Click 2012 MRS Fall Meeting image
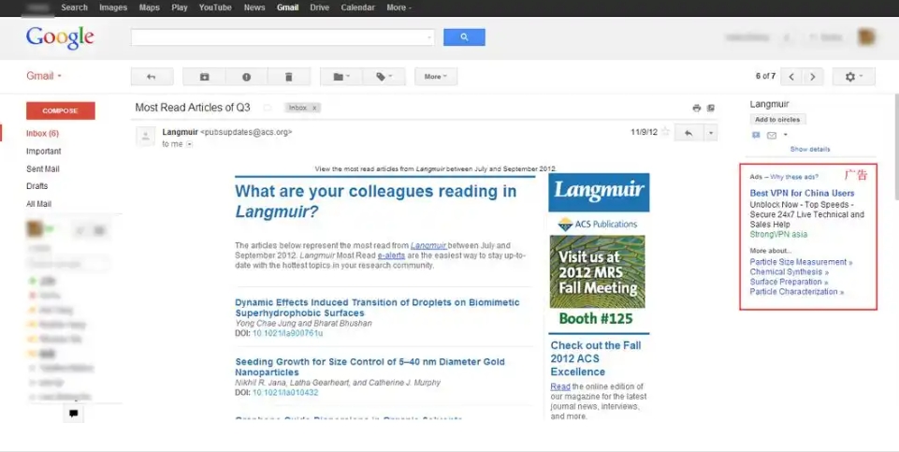Image resolution: width=899 pixels, height=452 pixels. [x=597, y=272]
